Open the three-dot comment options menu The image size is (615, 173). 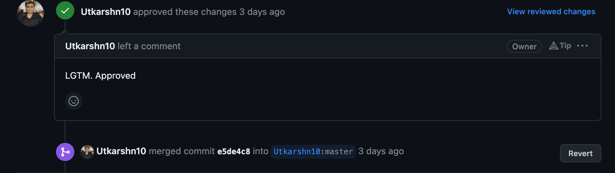pyautogui.click(x=582, y=46)
